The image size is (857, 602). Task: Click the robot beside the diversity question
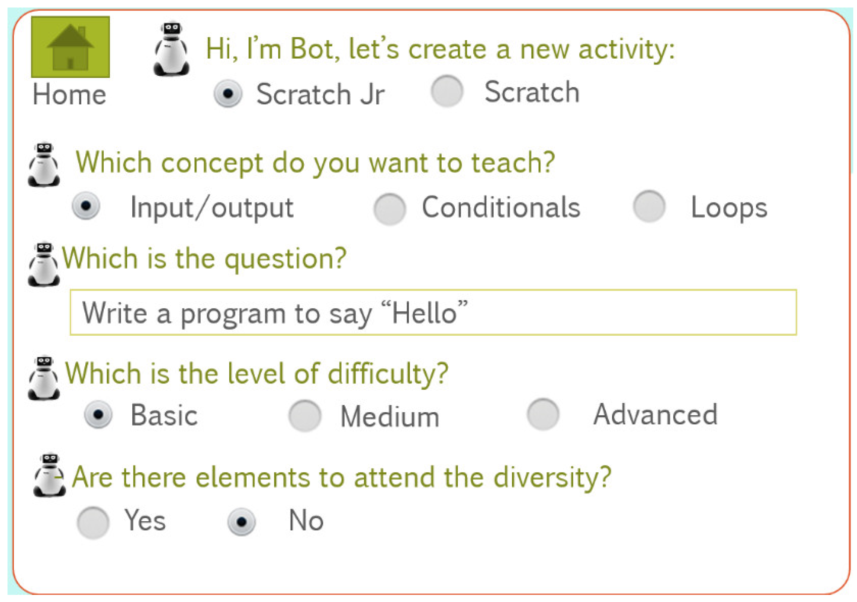coord(50,475)
